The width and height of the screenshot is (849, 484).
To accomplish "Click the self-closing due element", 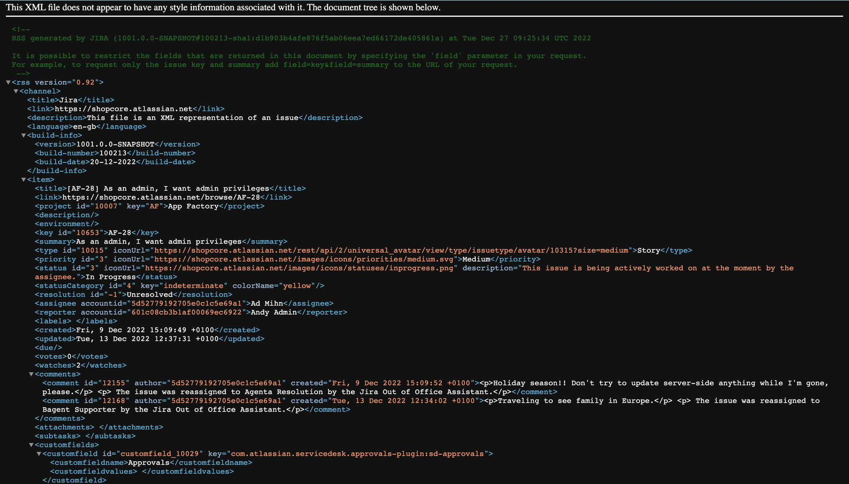I will (x=48, y=347).
